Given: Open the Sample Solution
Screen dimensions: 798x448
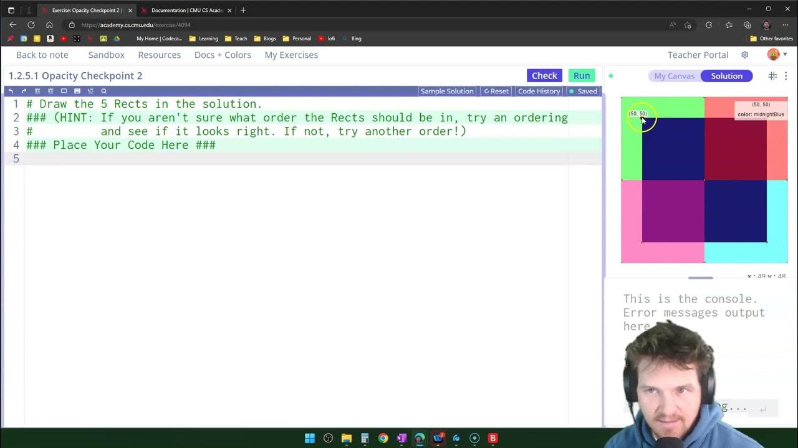Looking at the screenshot, I should coord(447,91).
